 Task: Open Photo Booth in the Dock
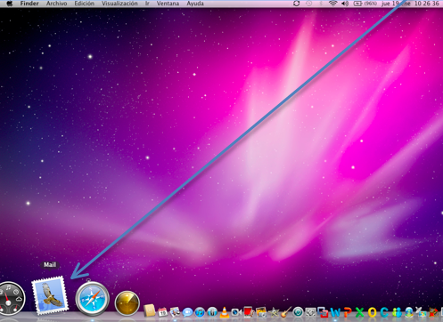pyautogui.click(x=249, y=312)
